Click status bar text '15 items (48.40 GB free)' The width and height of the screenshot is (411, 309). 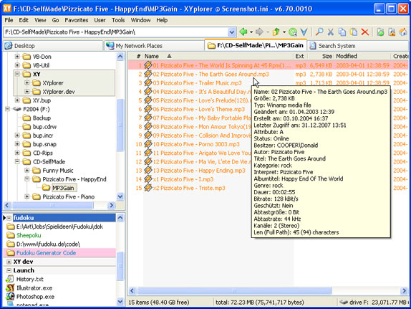coord(158,303)
